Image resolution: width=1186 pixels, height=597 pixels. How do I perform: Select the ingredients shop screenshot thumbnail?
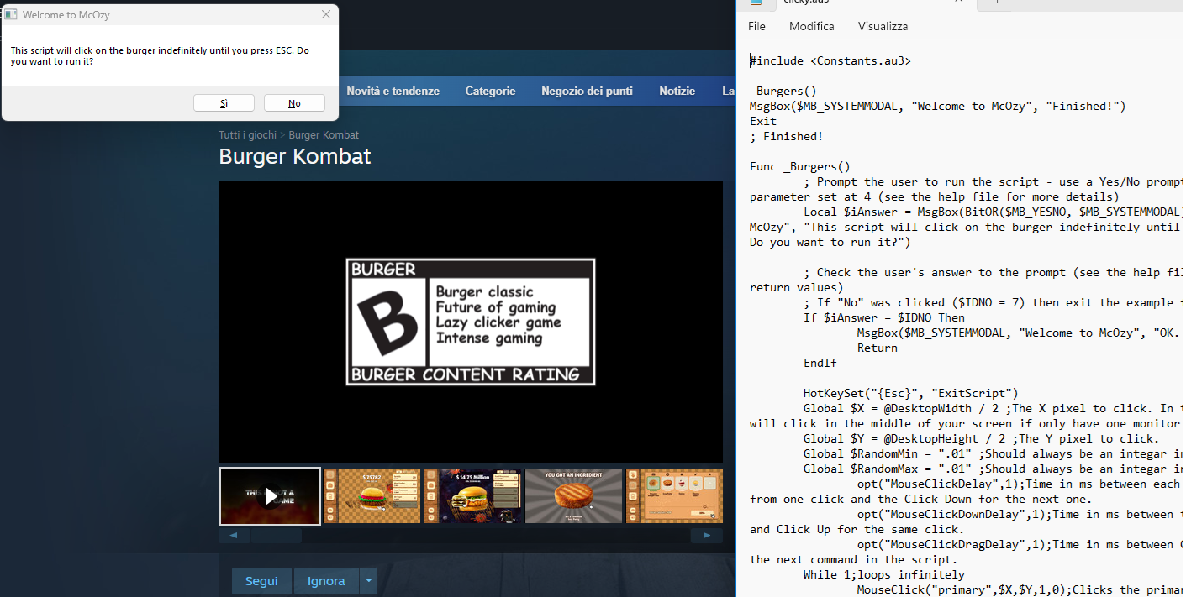[x=674, y=496]
